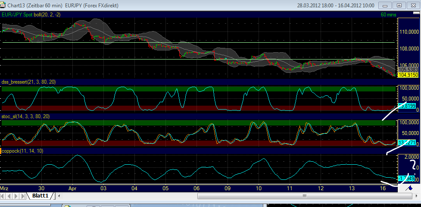Viewport: 421px width, 207px height.
Task: Jump to last sheet with navigation arrow
Action: coord(23,196)
